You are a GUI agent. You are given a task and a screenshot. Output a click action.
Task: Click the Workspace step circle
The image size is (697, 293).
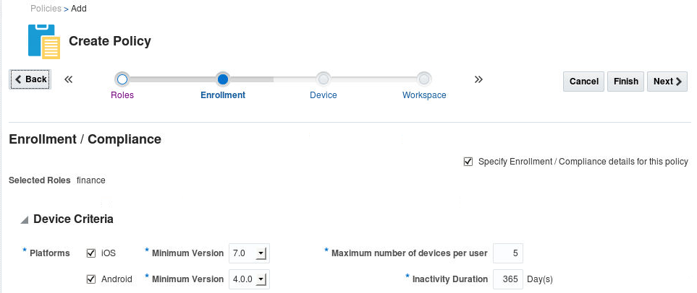(x=424, y=79)
